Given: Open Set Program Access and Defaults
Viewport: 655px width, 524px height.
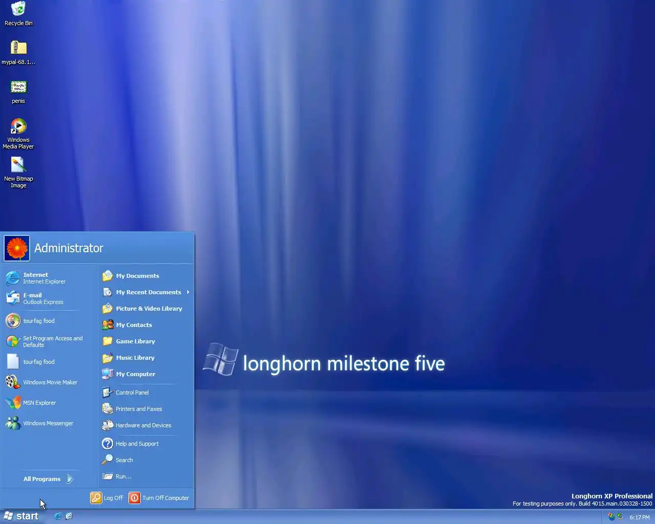Looking at the screenshot, I should (x=50, y=341).
